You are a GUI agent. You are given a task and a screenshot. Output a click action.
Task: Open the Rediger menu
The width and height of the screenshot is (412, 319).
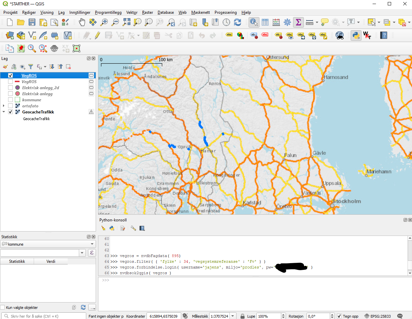[29, 12]
